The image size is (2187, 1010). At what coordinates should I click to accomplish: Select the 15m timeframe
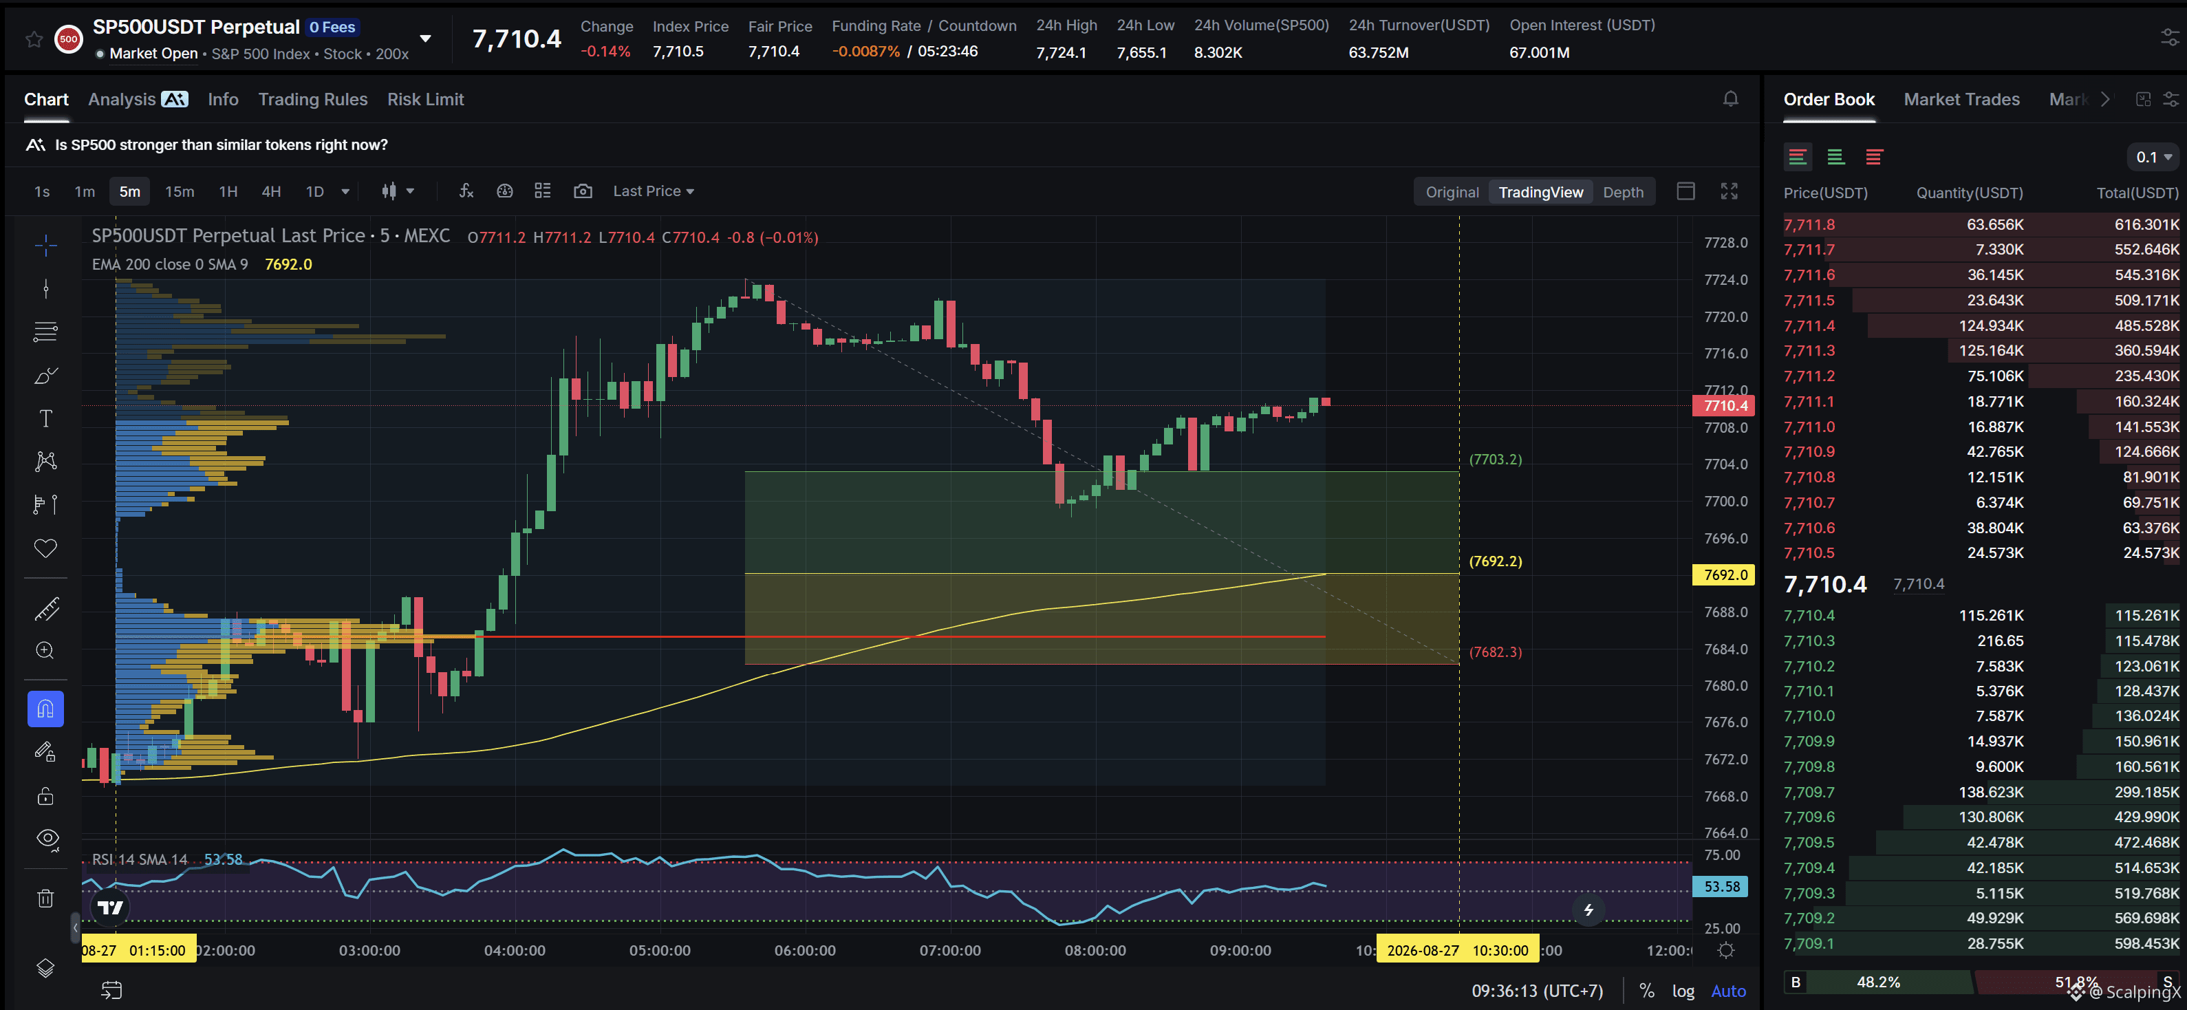tap(179, 192)
